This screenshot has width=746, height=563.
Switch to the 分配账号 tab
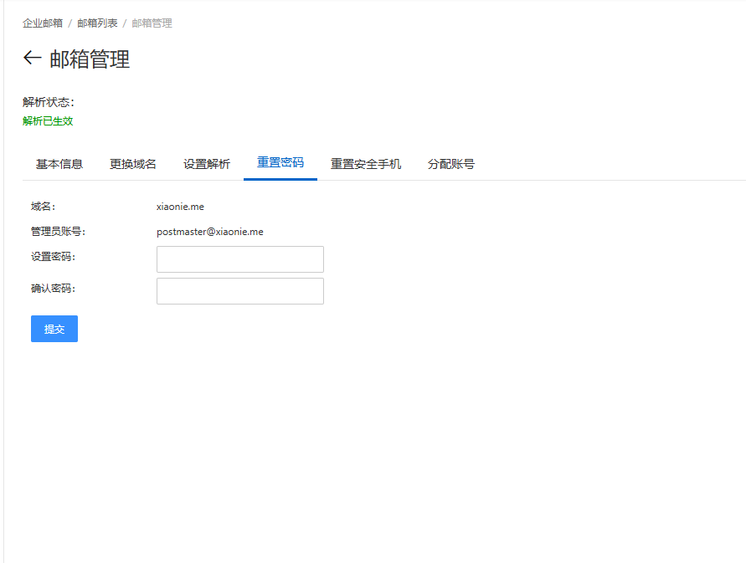click(451, 164)
